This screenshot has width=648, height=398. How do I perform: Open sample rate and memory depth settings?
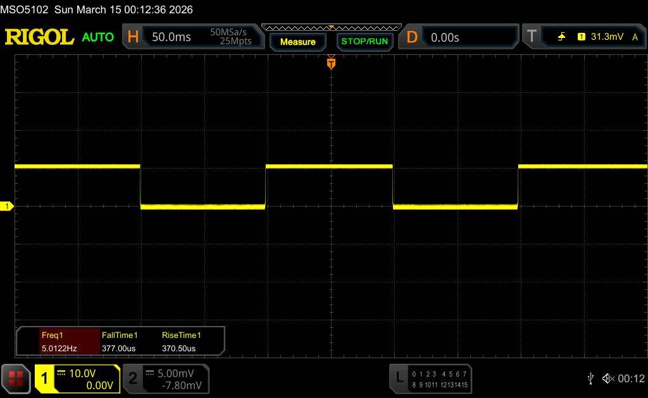[x=230, y=37]
